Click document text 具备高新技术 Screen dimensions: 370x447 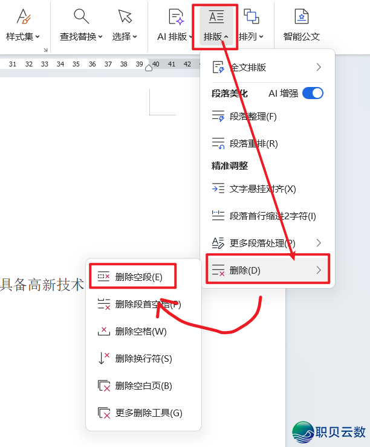42,285
